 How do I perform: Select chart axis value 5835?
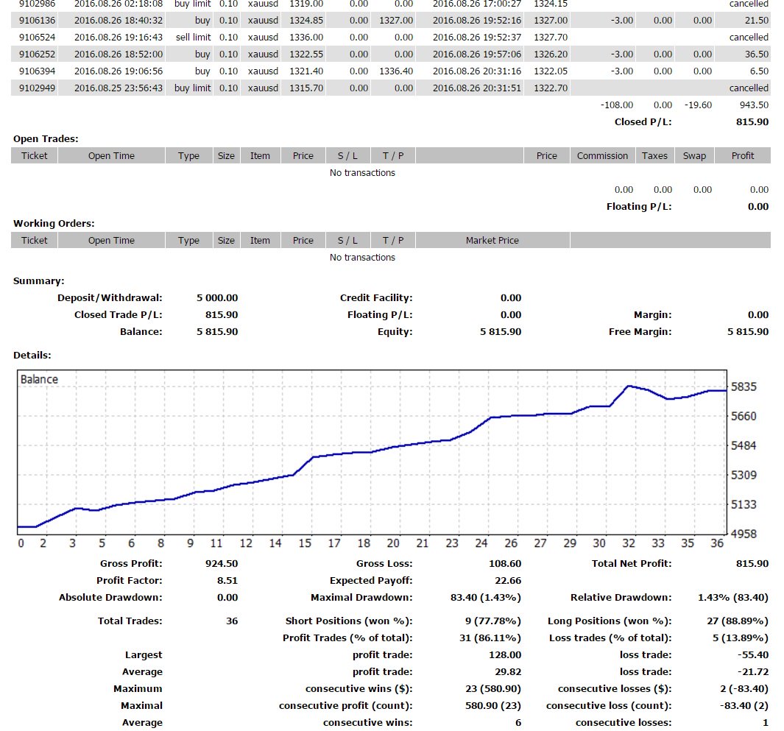click(x=744, y=387)
